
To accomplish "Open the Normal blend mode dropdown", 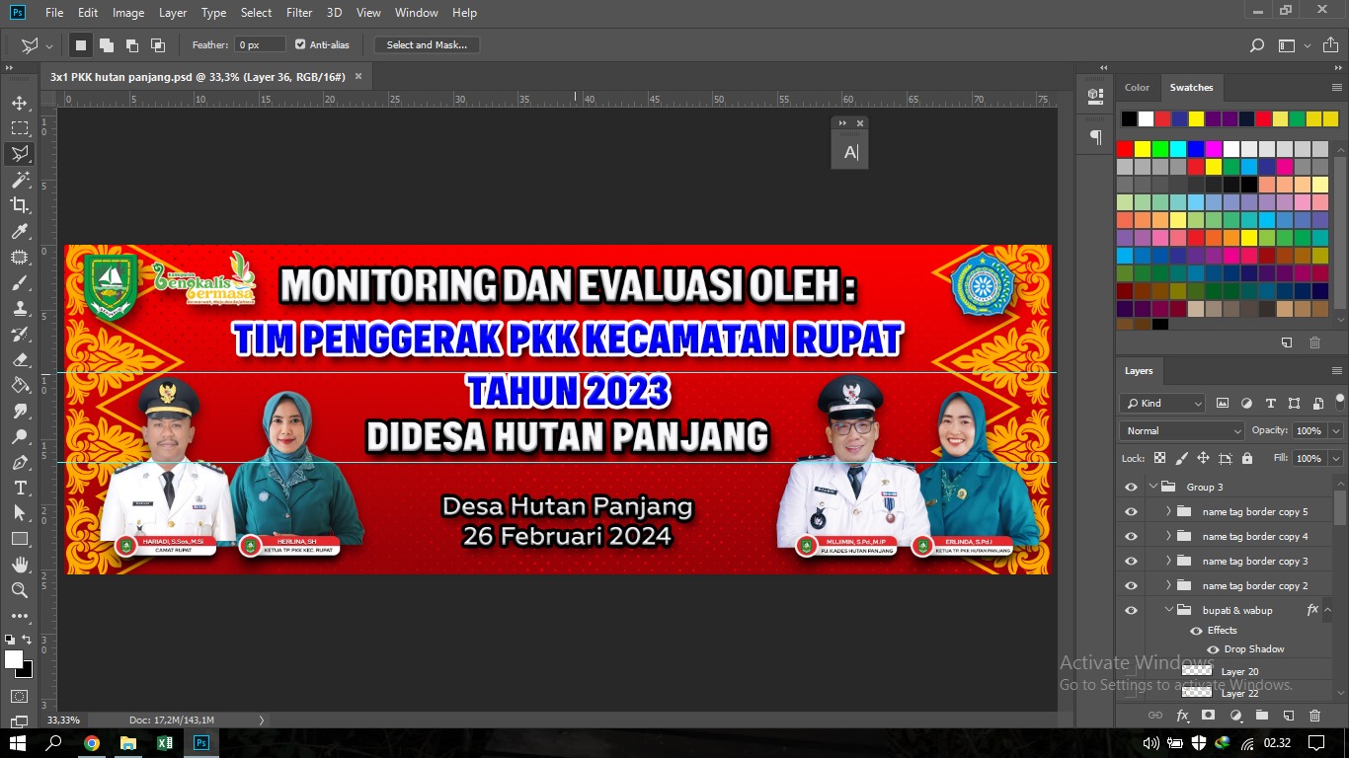I will [x=1182, y=431].
